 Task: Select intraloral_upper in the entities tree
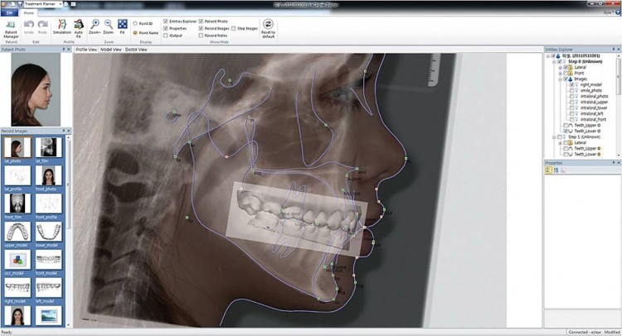click(x=594, y=102)
